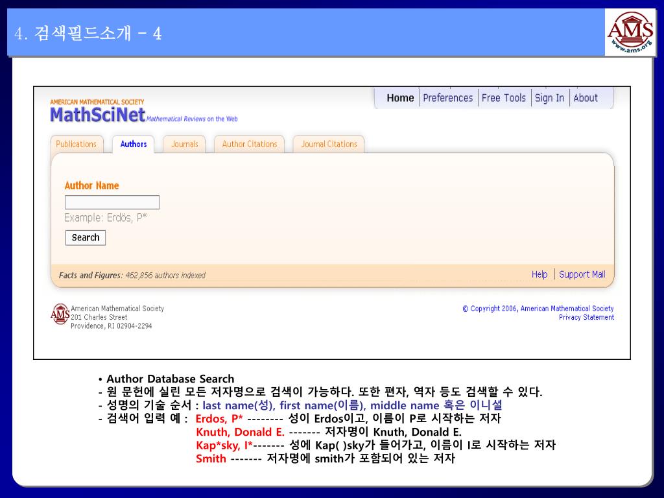
Task: Click the 'American Mathematical Society' footer address line
Action: point(117,308)
